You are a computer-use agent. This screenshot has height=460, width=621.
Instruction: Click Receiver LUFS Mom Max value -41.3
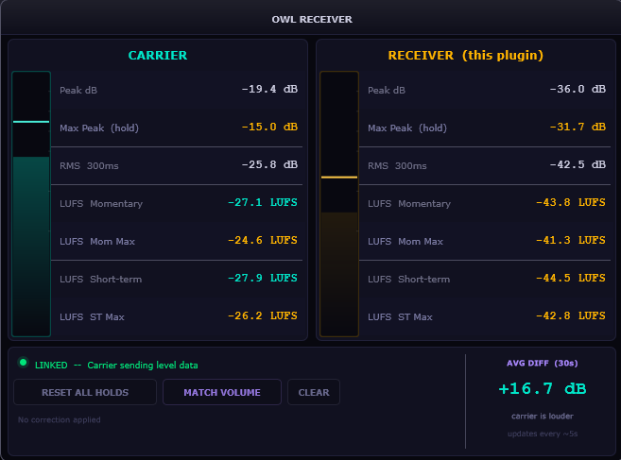[x=570, y=241]
